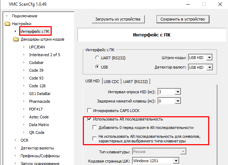The width and height of the screenshot is (228, 165).
Task: Select PDF417 in the tree
Action: pyautogui.click(x=36, y=109)
